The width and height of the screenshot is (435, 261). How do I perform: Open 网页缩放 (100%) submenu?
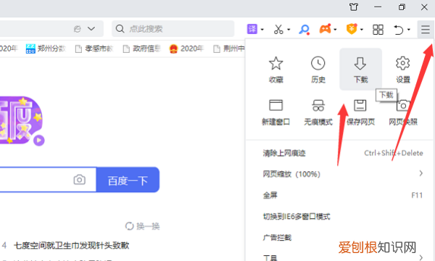(x=339, y=174)
